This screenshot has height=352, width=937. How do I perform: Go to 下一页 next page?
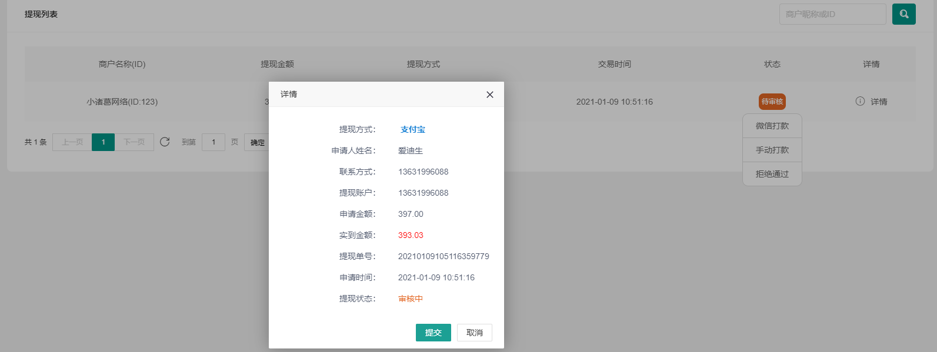[x=134, y=142]
